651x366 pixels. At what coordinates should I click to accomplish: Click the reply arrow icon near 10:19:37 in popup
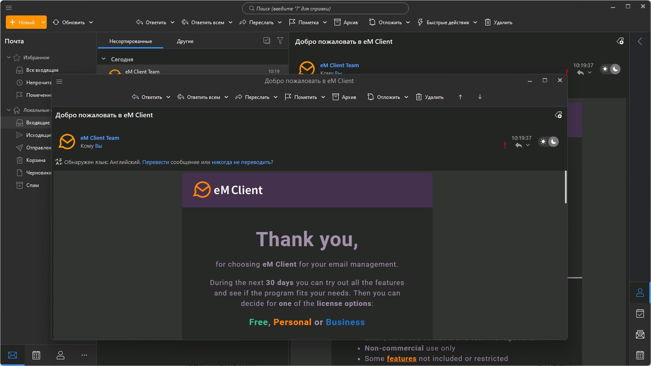519,145
